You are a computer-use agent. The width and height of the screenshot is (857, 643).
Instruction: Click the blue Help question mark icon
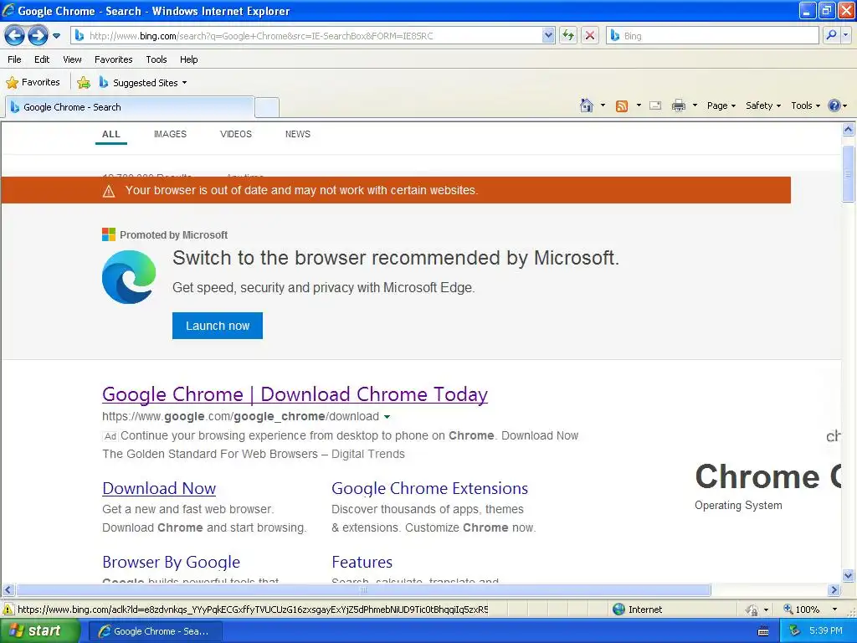coord(834,105)
